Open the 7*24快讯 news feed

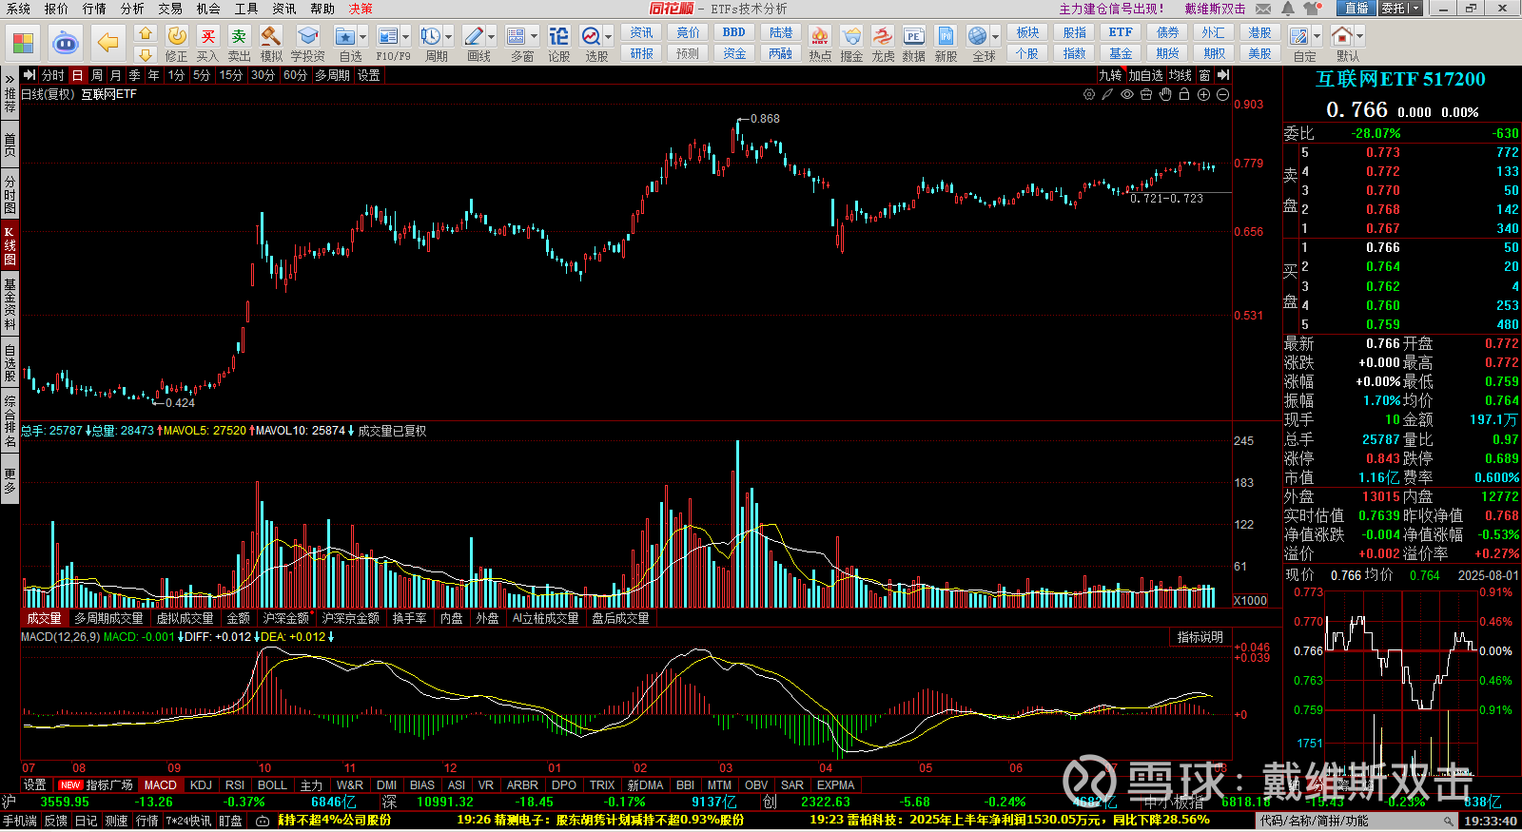[188, 821]
